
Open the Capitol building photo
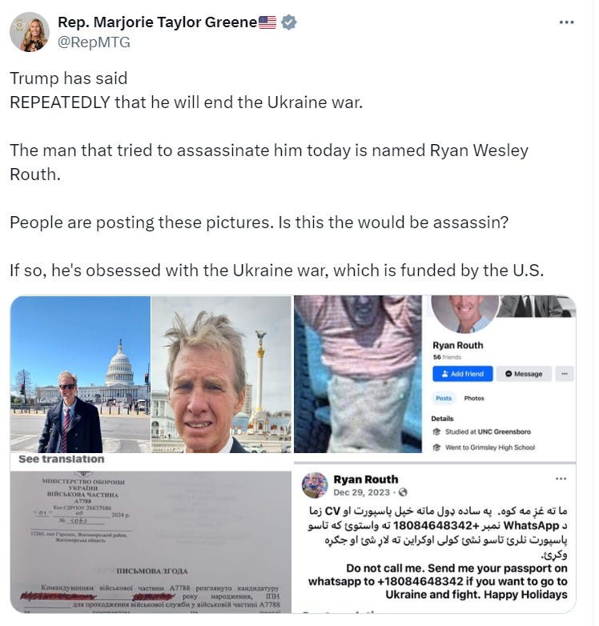click(80, 374)
